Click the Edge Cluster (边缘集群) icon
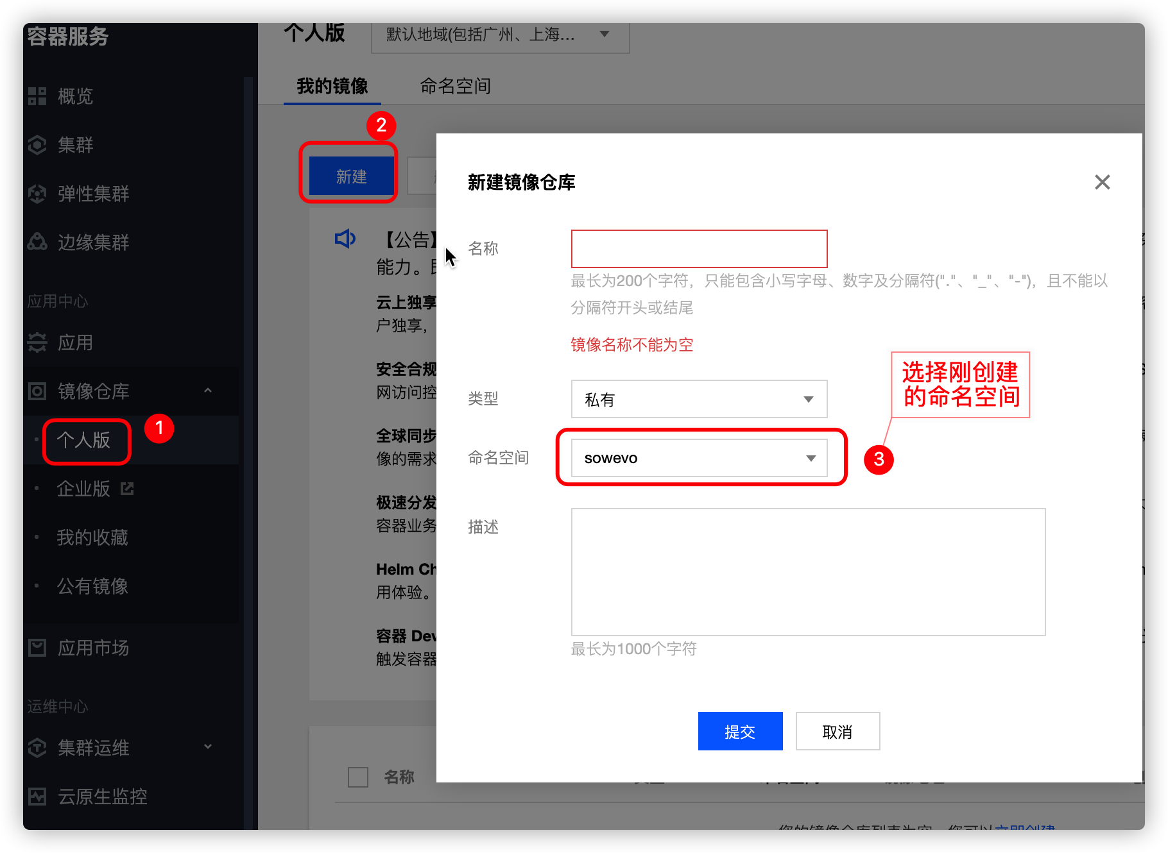 (x=37, y=242)
